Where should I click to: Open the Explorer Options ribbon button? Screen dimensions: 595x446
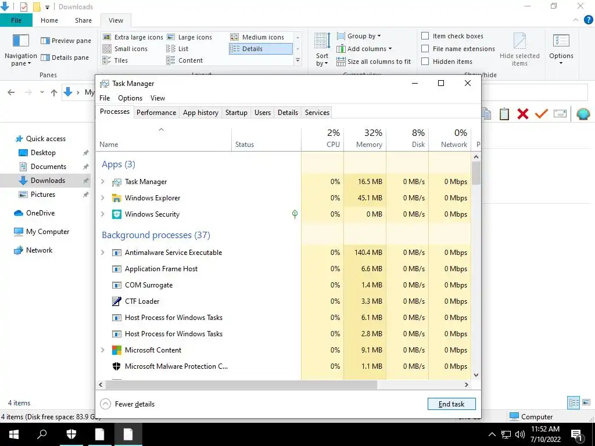pyautogui.click(x=561, y=49)
